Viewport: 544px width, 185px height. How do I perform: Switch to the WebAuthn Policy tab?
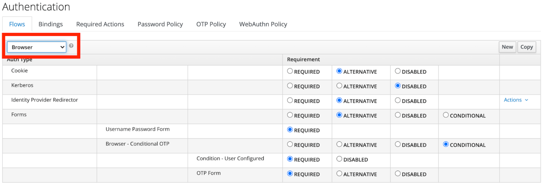pos(263,24)
